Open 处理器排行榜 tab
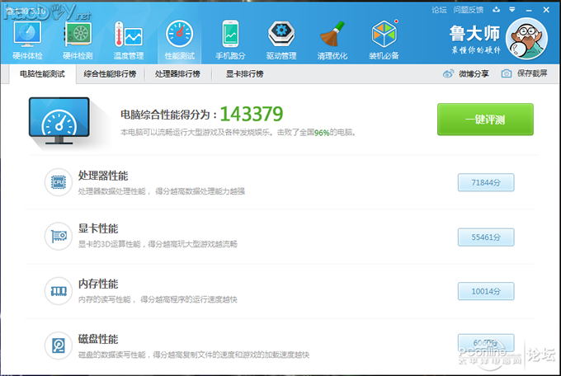 [x=177, y=73]
